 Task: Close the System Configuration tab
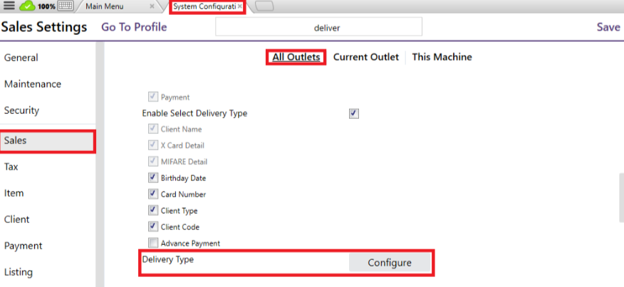240,6
